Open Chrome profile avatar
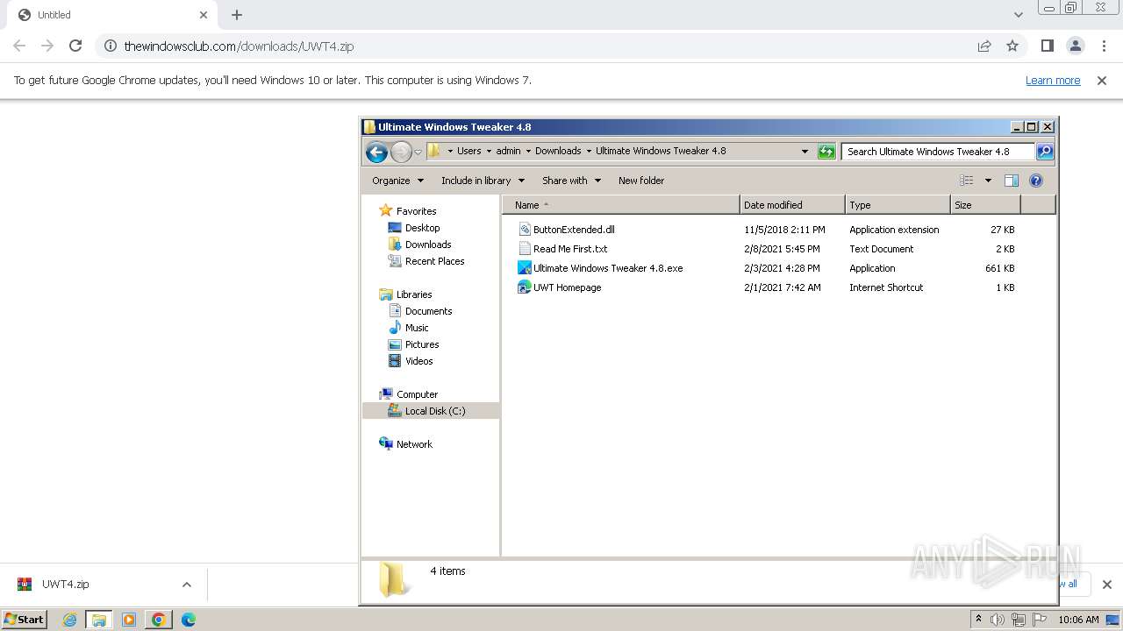 (x=1076, y=46)
